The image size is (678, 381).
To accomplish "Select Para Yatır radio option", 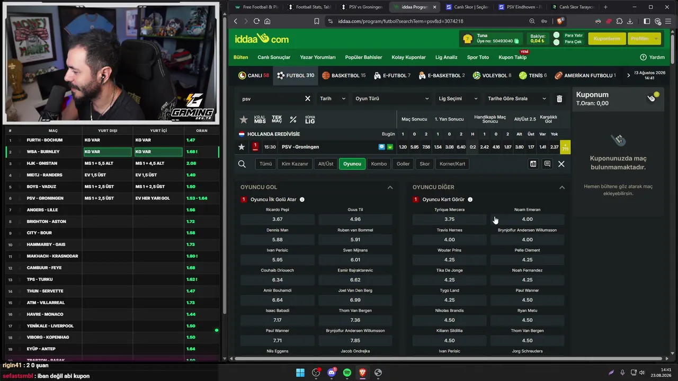I will click(x=557, y=35).
